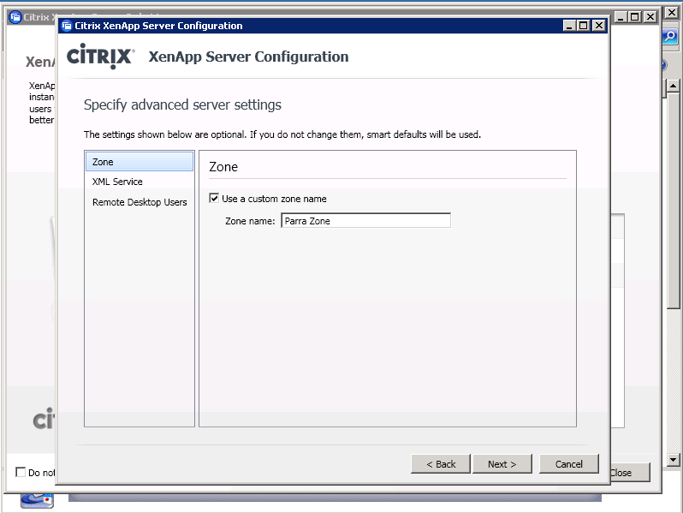Image resolution: width=683 pixels, height=513 pixels.
Task: Click the magnifier search icon at top right
Action: (x=670, y=37)
